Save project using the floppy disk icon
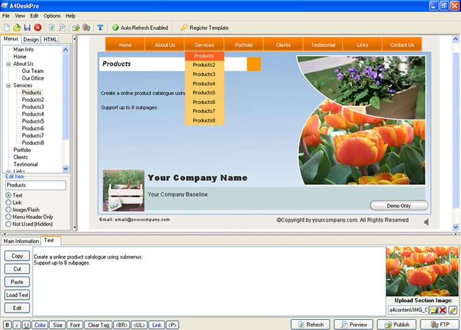461x330 pixels. point(27,28)
